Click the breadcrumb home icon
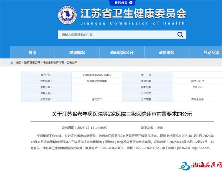The width and height of the screenshot is (222, 171). click(x=13, y=63)
